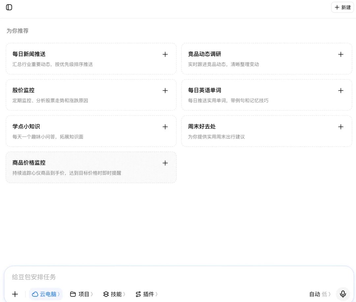Screen dimensions: 356x302
Task: Add the 股价监控 task with plus icon
Action: point(165,91)
